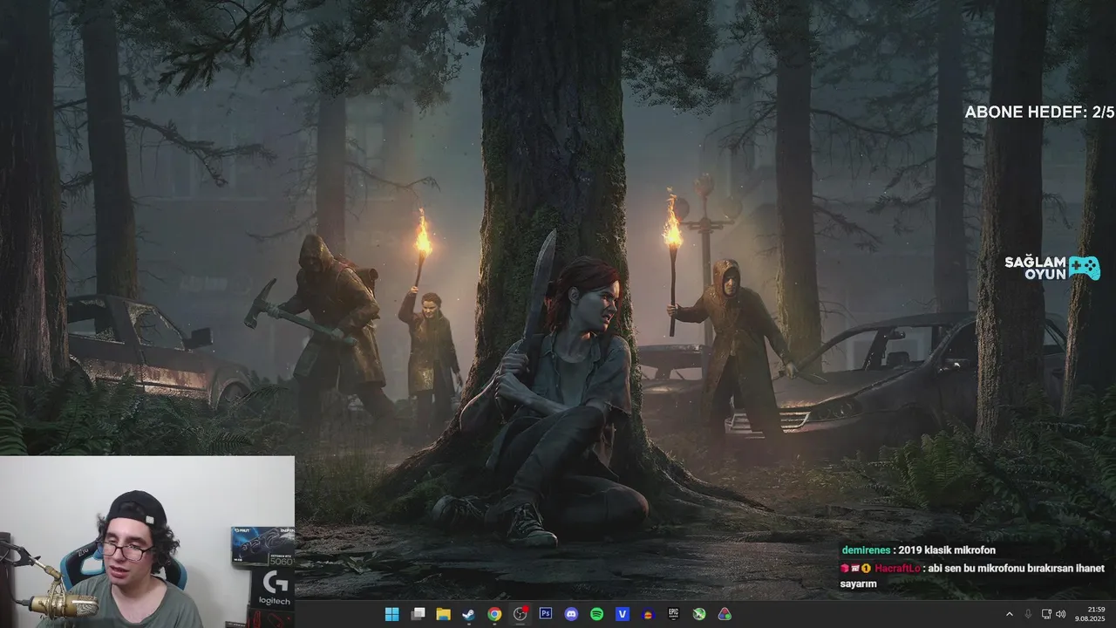Launch Steam from the taskbar
The image size is (1116, 628).
469,614
